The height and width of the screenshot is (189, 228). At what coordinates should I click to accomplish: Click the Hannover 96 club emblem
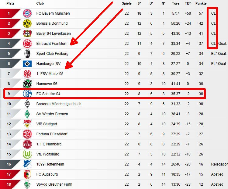click(x=27, y=84)
